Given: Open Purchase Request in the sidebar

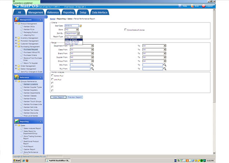Looking at the screenshot, I should pos(31,50).
